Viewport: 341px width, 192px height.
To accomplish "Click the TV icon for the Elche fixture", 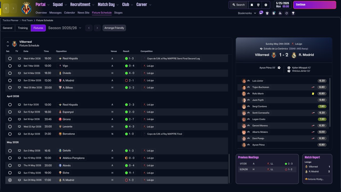I will pos(19,173).
